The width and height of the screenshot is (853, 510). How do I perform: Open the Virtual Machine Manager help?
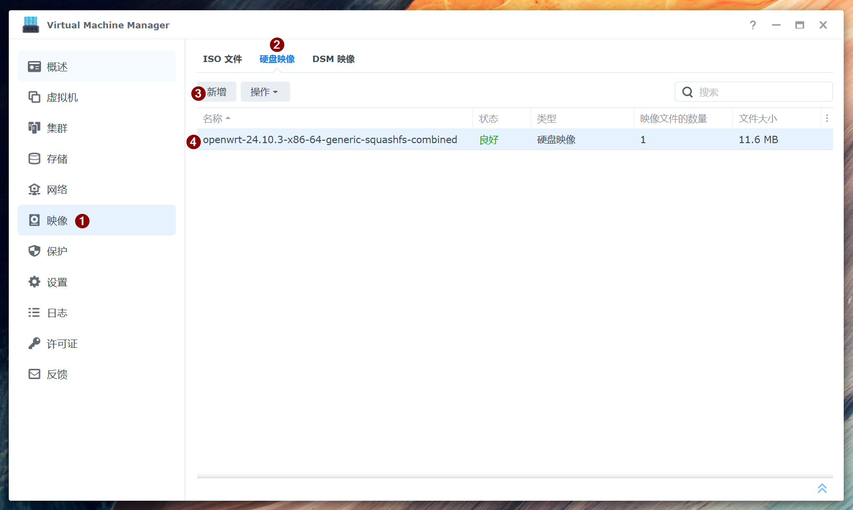point(752,25)
